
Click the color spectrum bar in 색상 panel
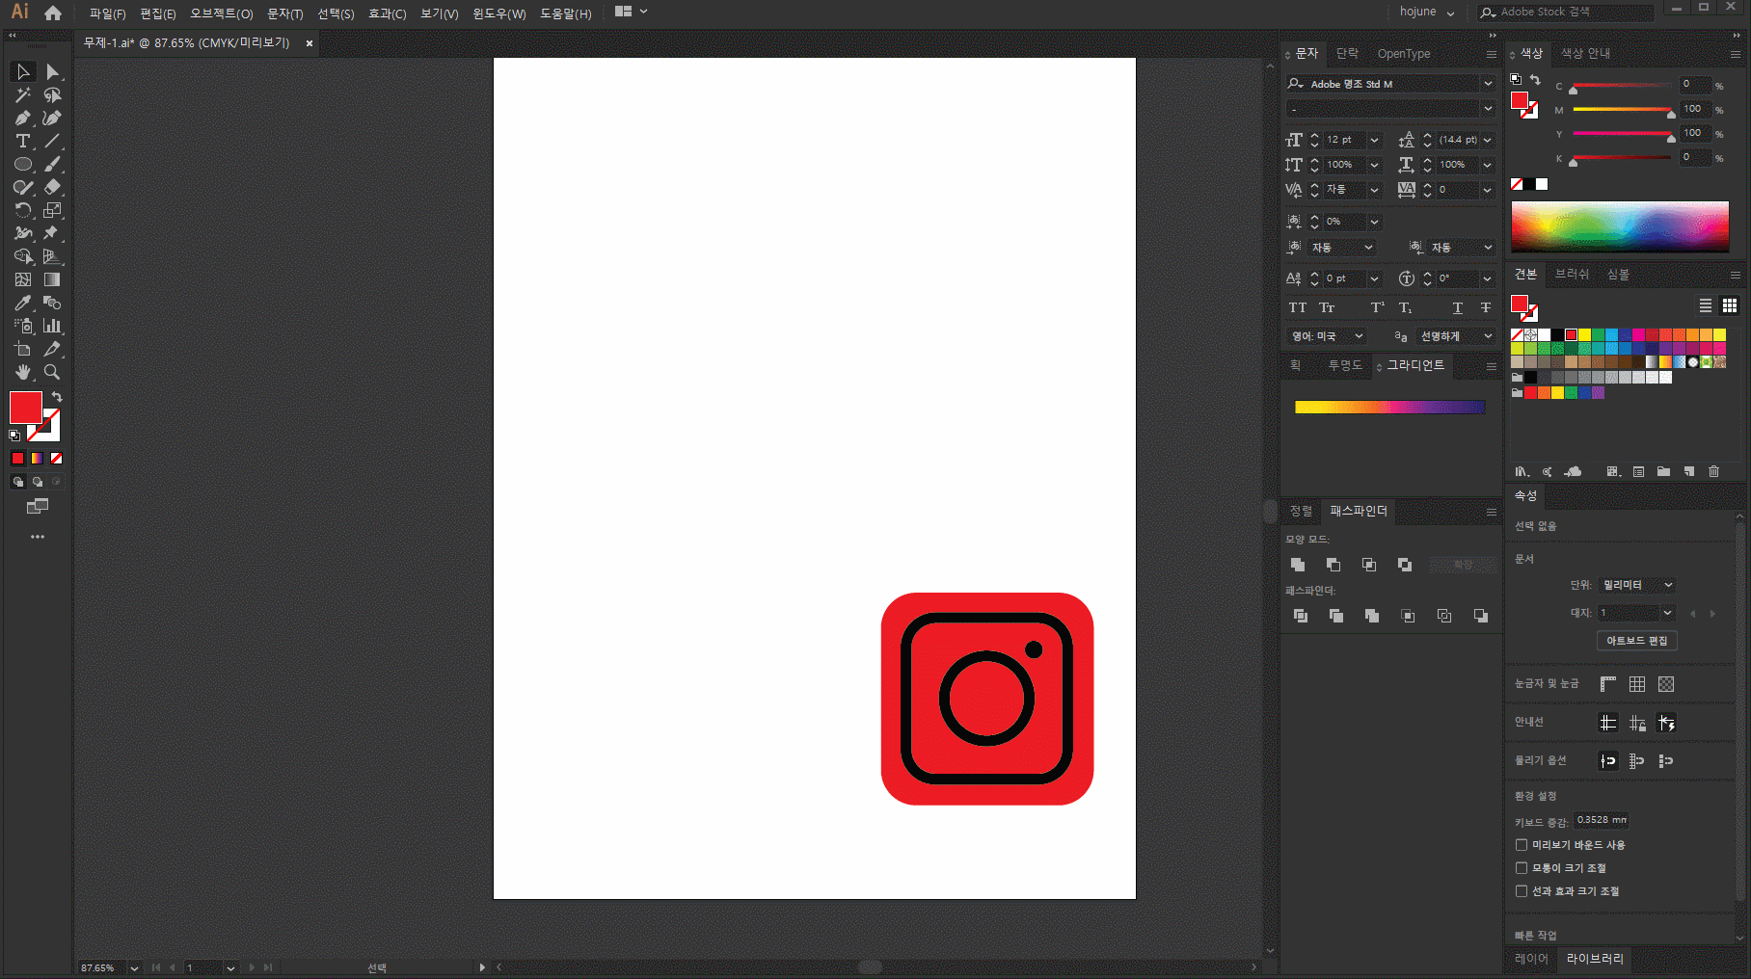coord(1620,226)
